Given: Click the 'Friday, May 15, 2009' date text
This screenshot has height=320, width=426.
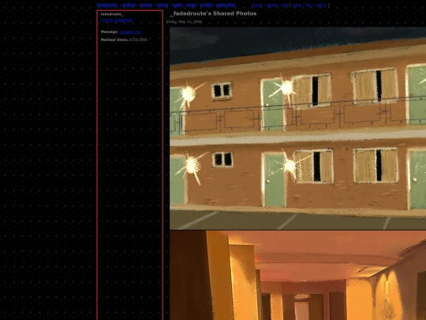Looking at the screenshot, I should (x=184, y=22).
